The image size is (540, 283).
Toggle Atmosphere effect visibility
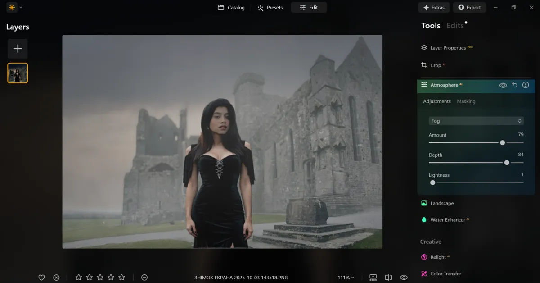[503, 85]
